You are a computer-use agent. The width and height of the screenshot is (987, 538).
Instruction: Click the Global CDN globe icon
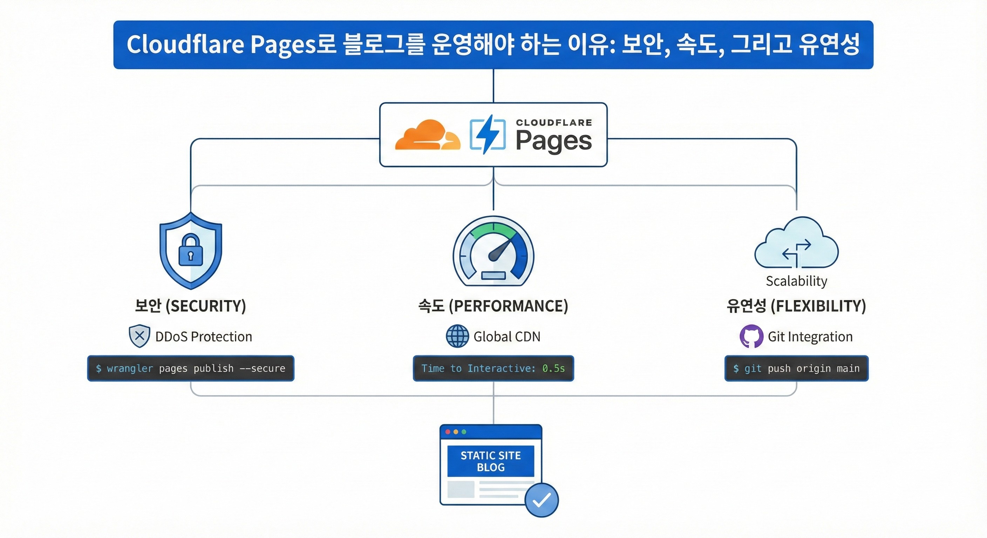(x=457, y=337)
